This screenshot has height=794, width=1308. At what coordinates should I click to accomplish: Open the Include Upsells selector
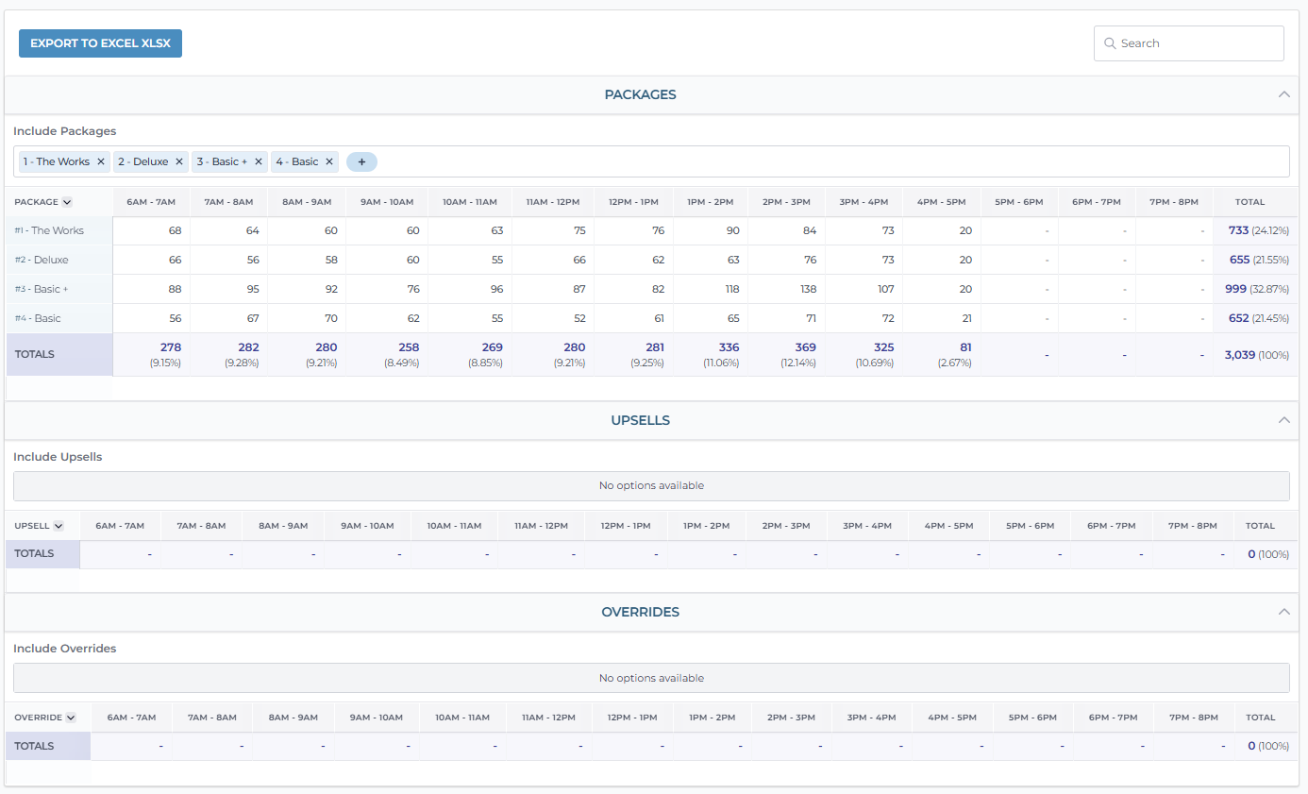tap(651, 486)
